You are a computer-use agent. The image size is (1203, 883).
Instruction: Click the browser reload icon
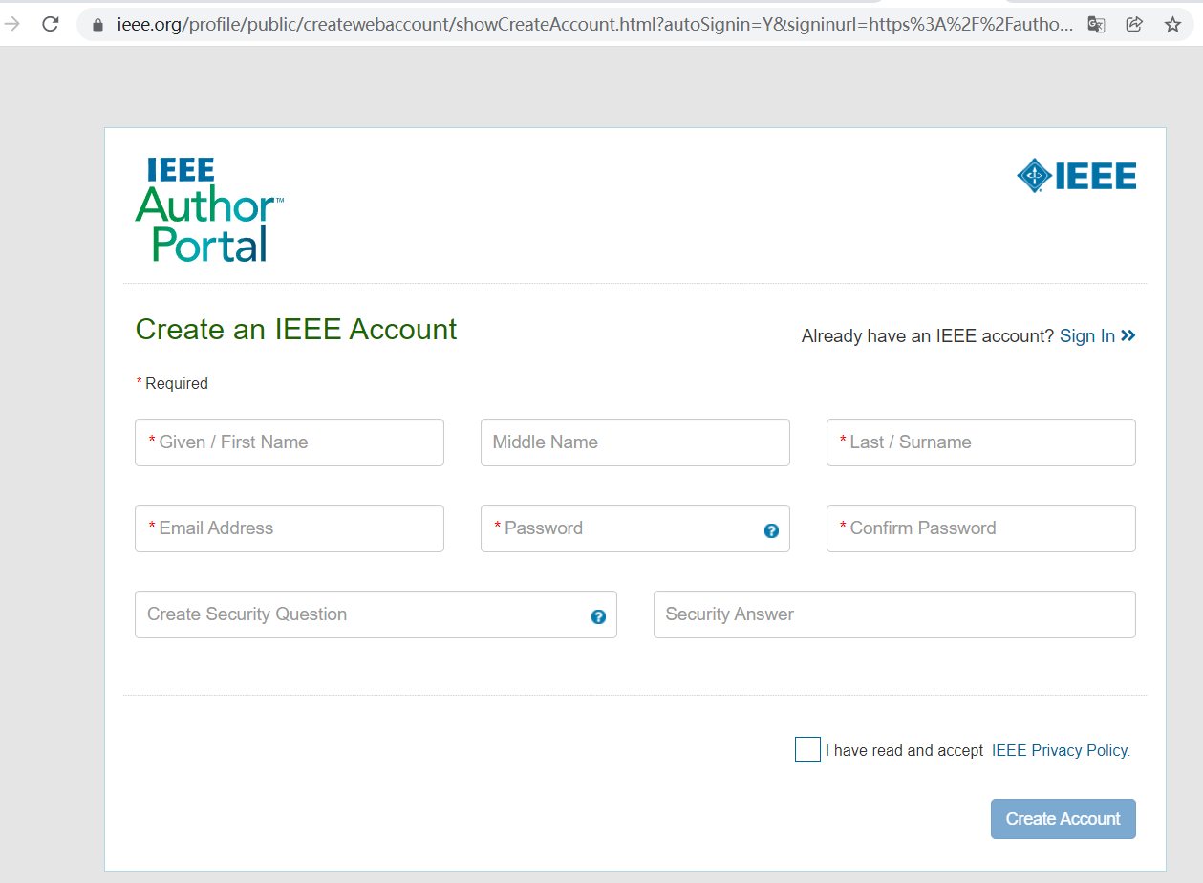point(50,24)
